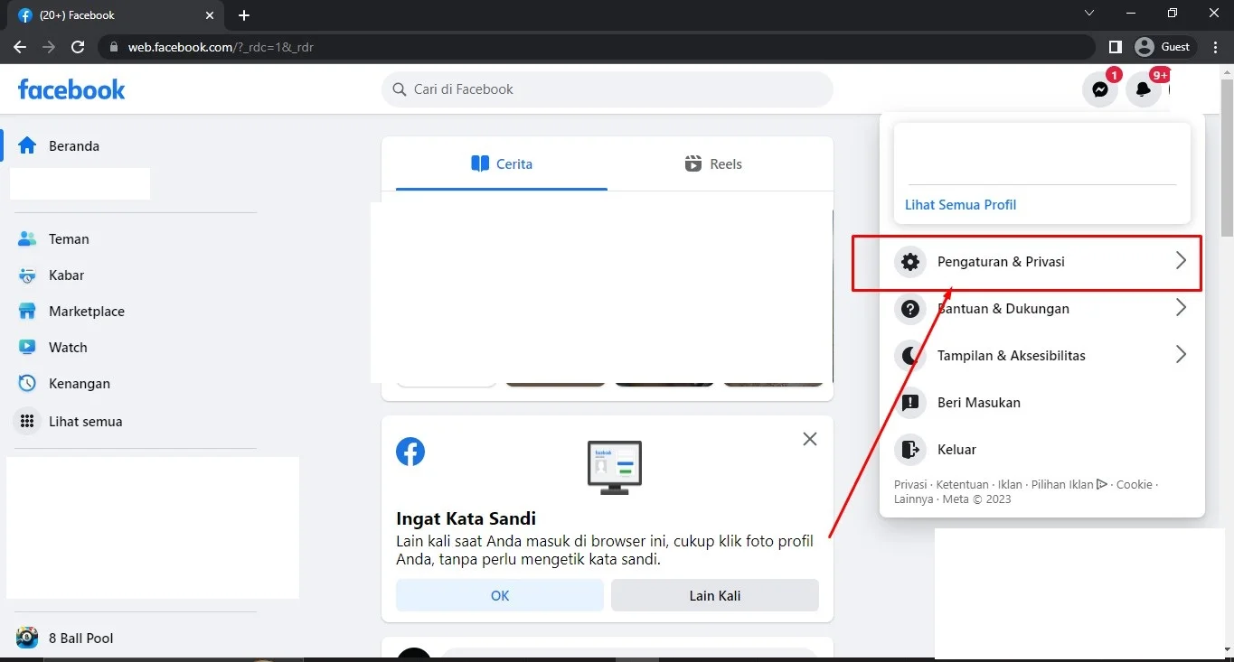Click the browser back arrow
Screen dimensions: 1234x662
click(x=20, y=47)
